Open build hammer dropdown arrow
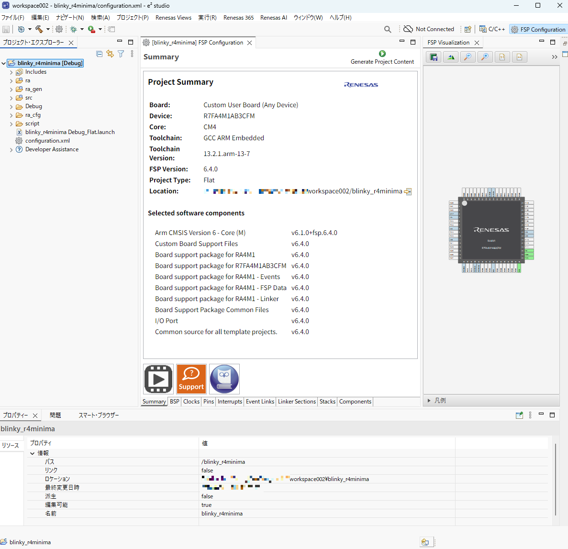 pos(48,29)
